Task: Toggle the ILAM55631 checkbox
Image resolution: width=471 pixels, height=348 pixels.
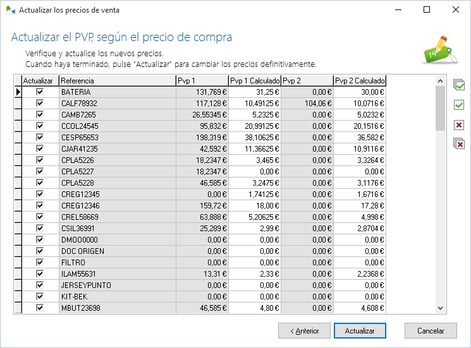Action: tap(40, 273)
